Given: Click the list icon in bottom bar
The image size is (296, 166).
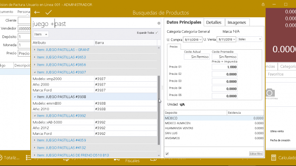Looking at the screenshot, I should click(28, 157).
